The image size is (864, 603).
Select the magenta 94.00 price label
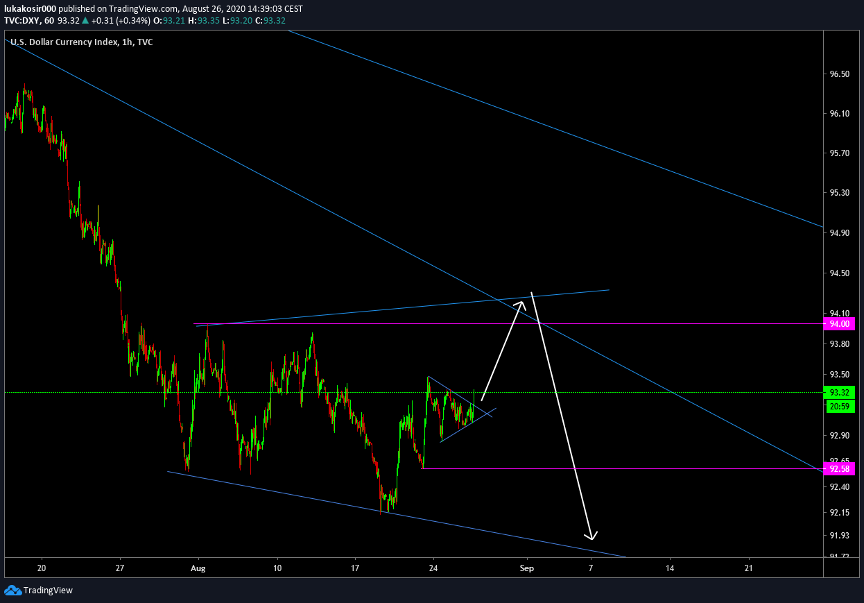(839, 324)
